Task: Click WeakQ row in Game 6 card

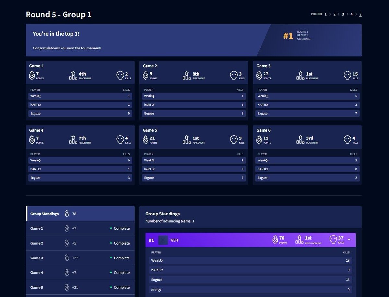Action: [307, 160]
